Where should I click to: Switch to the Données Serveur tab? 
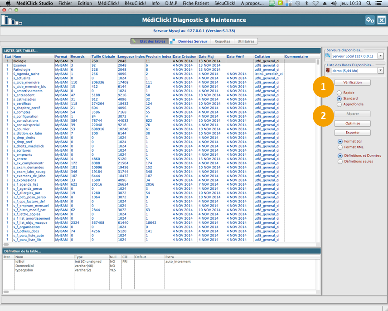(x=189, y=41)
